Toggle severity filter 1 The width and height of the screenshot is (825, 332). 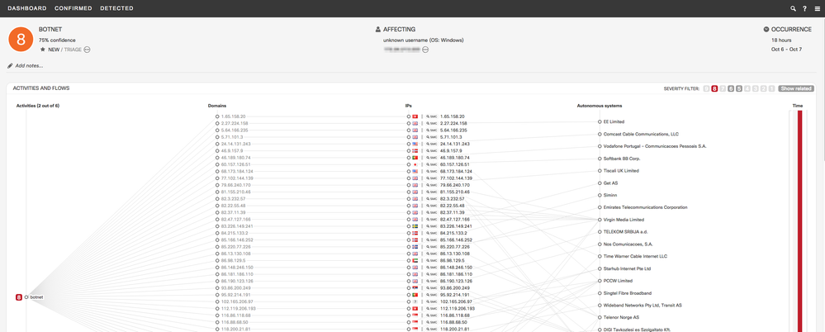point(771,89)
